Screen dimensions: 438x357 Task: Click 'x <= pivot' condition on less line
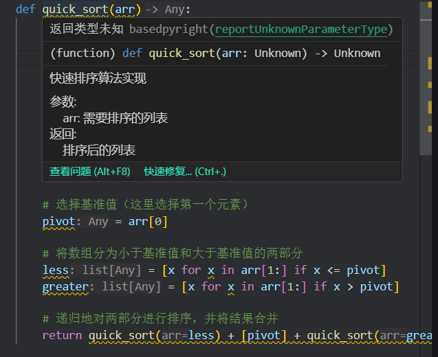[x=346, y=270]
